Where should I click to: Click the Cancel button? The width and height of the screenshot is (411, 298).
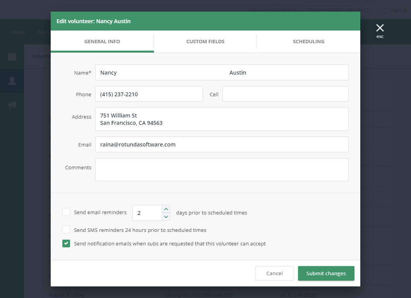pyautogui.click(x=274, y=273)
